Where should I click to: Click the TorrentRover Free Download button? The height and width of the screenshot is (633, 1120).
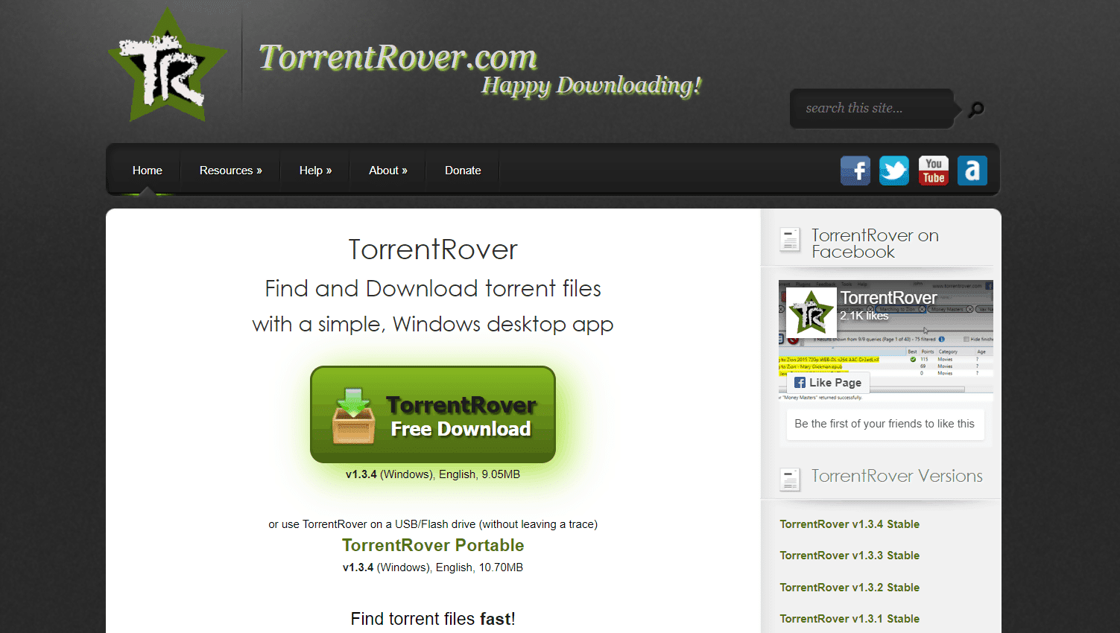click(433, 415)
